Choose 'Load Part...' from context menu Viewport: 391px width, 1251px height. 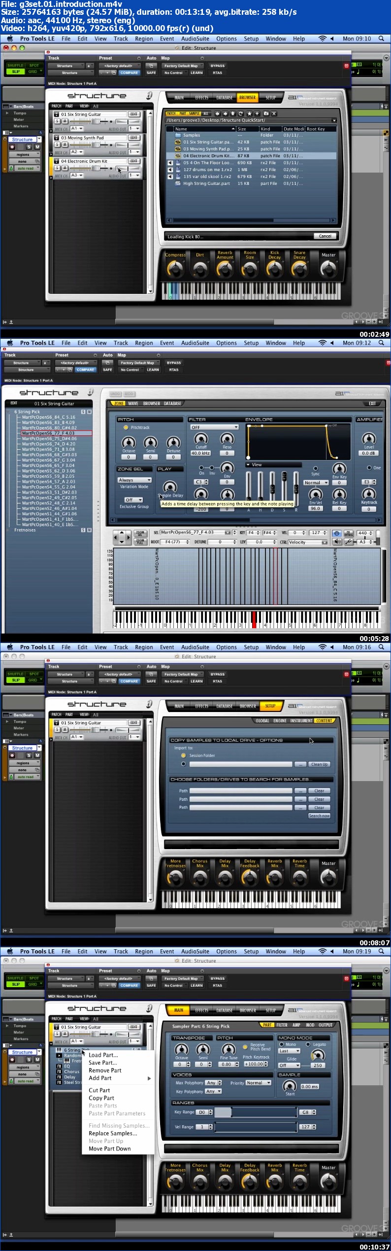[103, 1055]
